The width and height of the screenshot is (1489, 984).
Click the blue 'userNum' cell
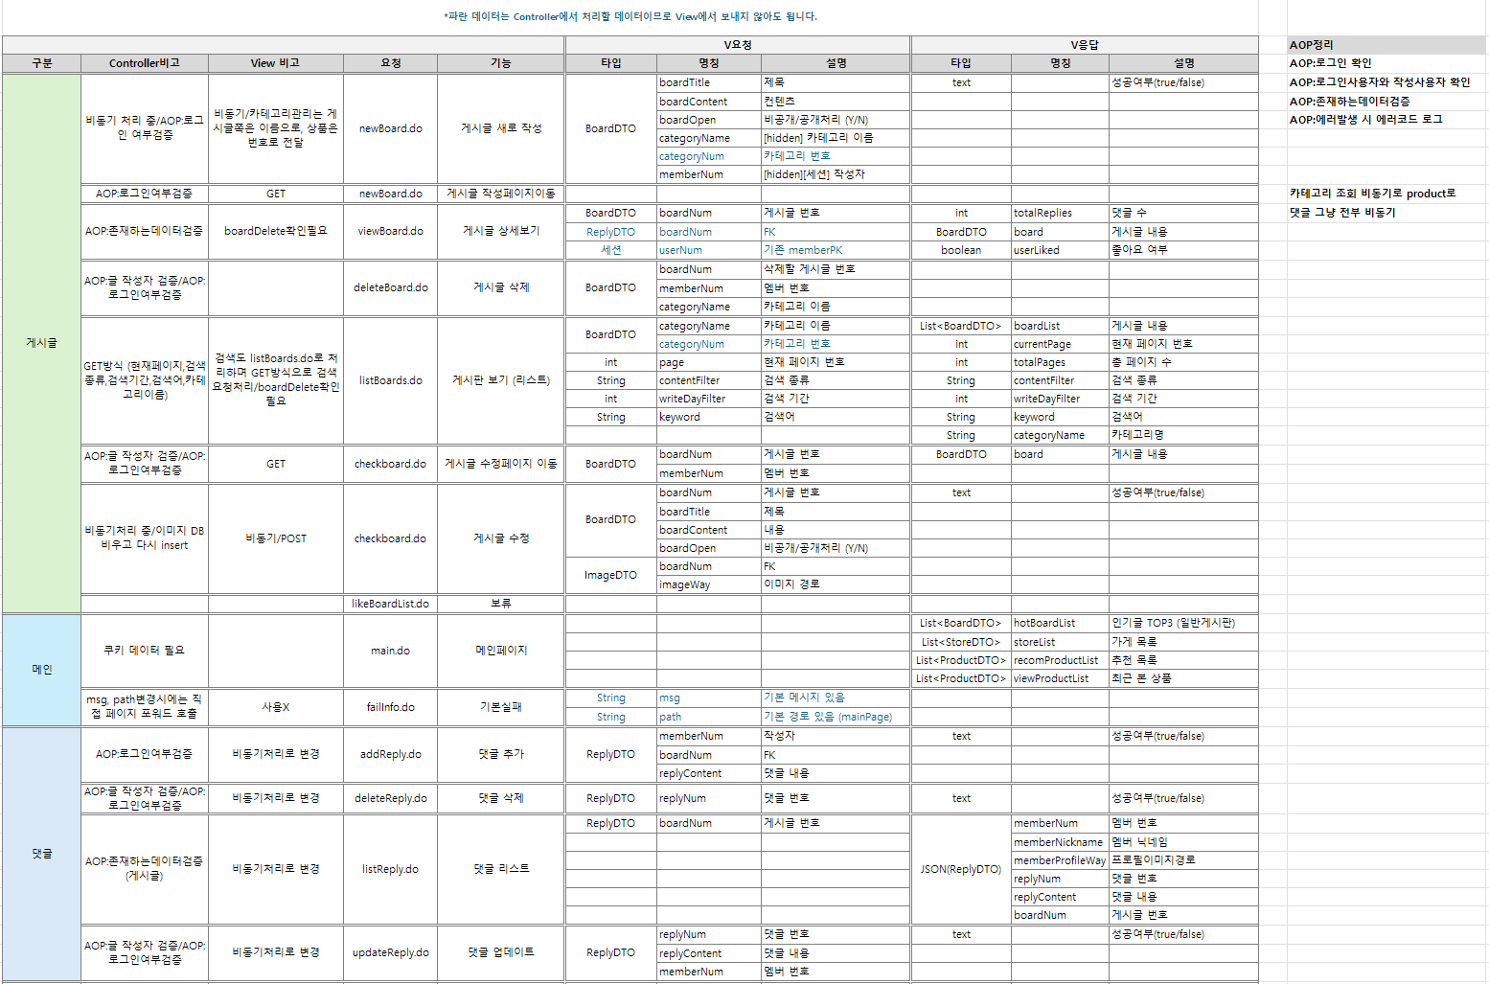[x=709, y=250]
